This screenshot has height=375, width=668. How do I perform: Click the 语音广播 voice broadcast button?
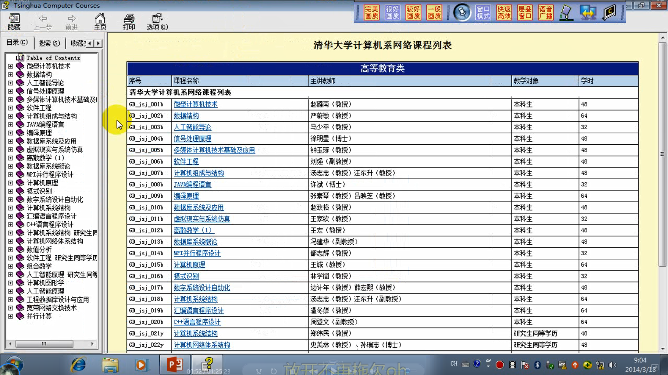click(545, 12)
